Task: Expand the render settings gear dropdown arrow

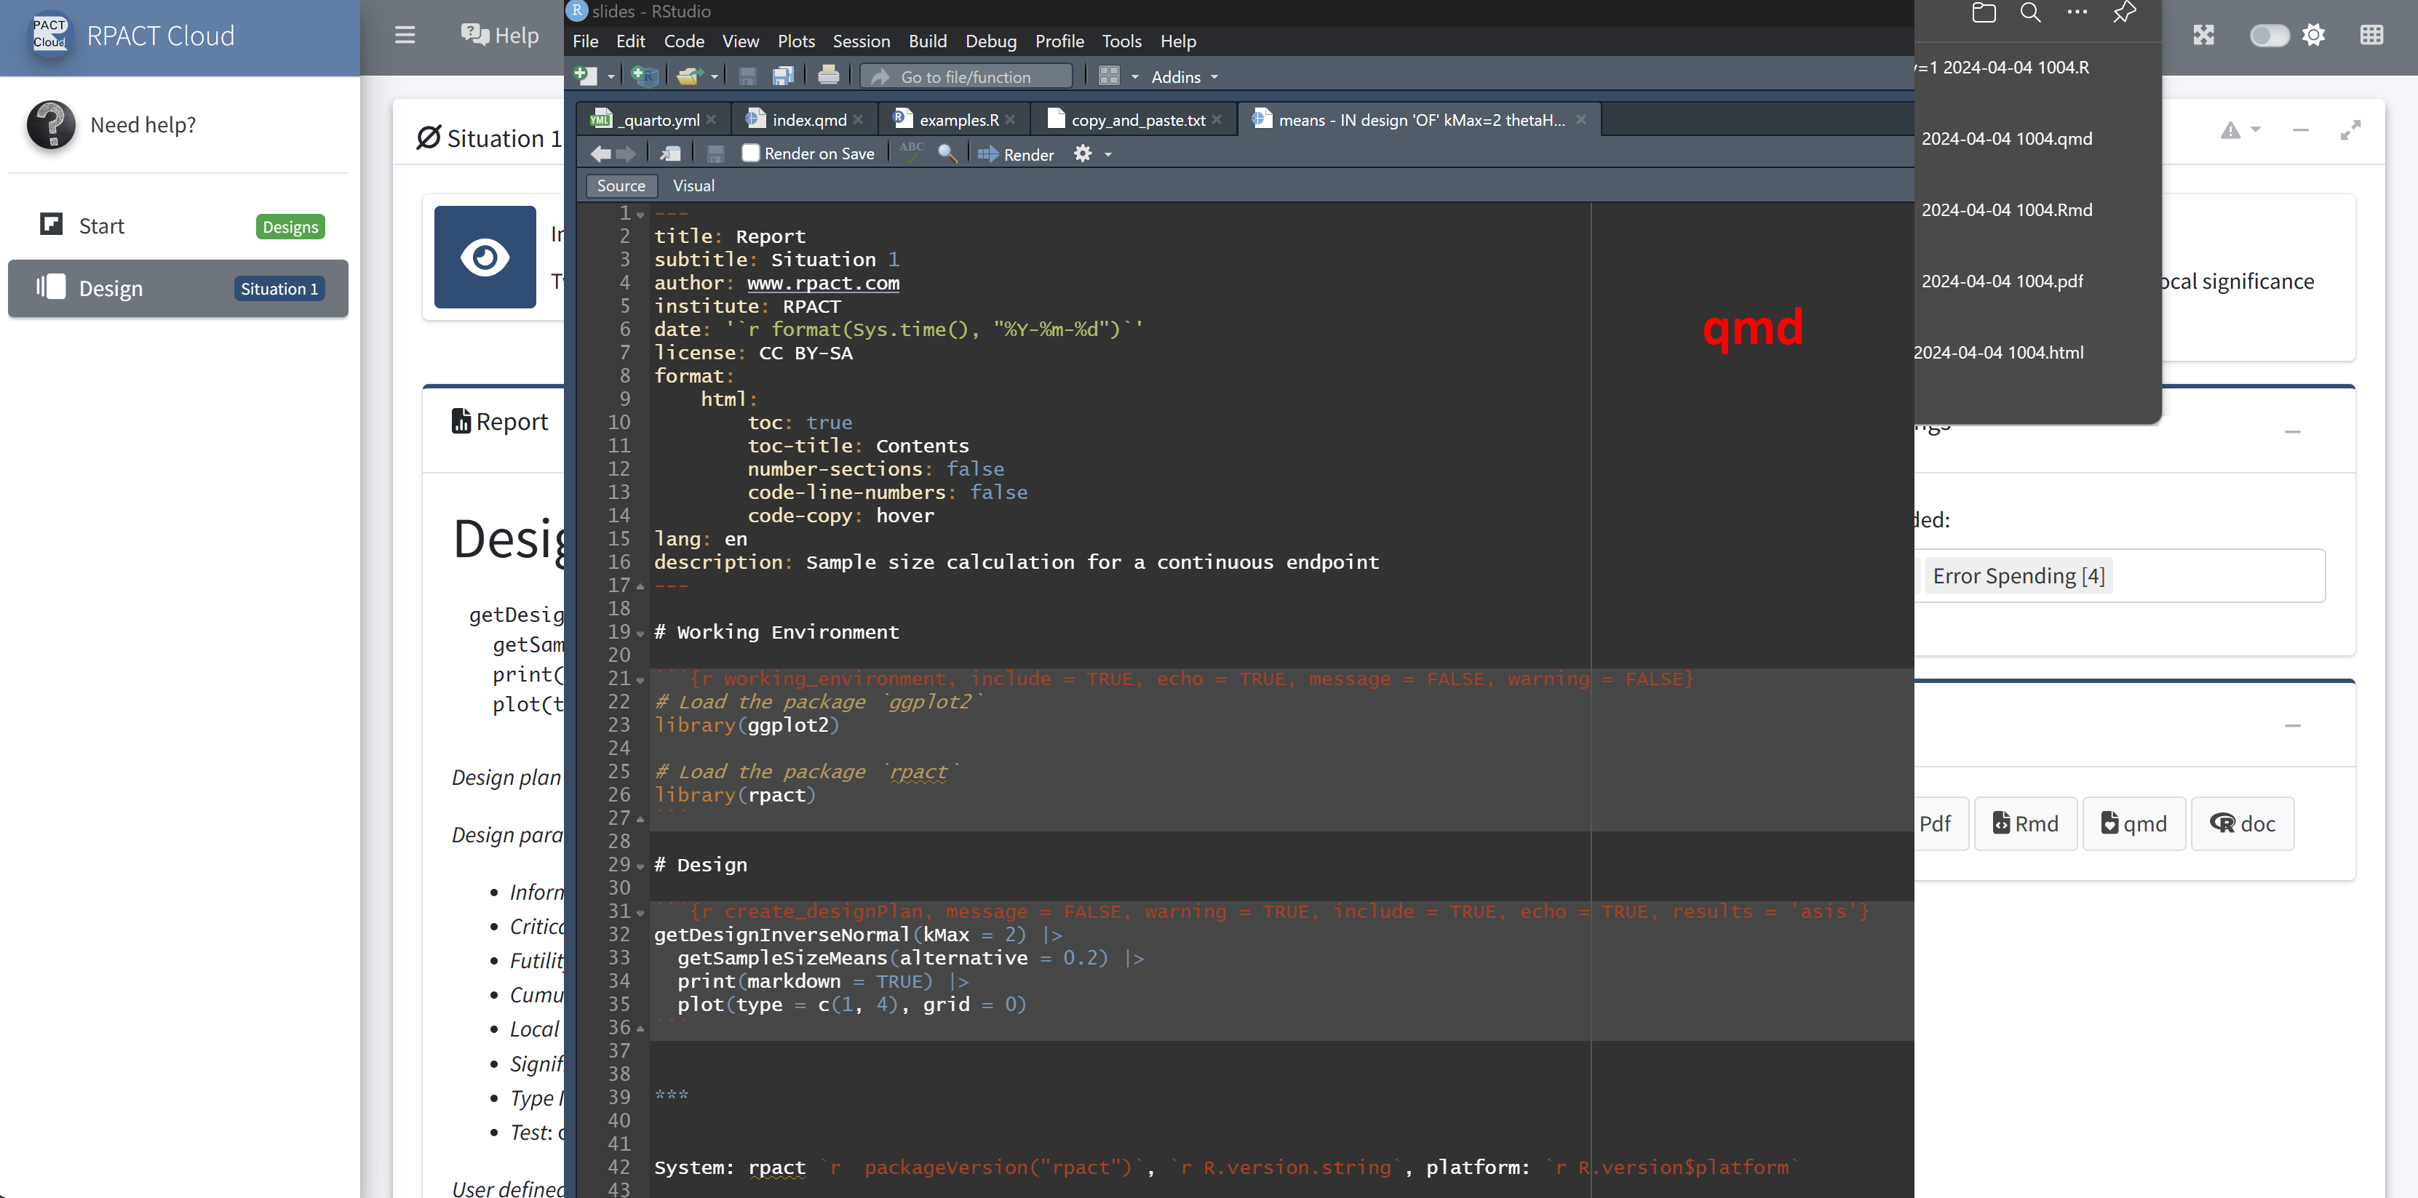Action: [x=1107, y=154]
